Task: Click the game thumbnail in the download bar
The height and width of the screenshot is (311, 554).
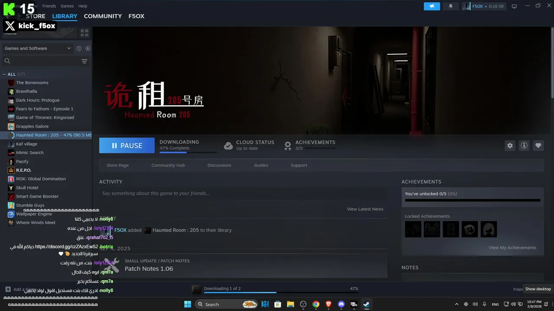Action: [x=196, y=289]
